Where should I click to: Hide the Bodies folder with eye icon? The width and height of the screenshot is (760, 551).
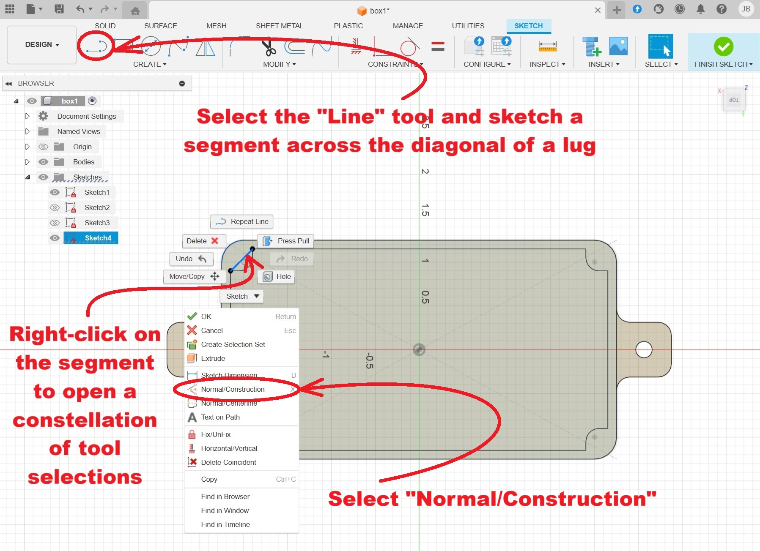point(43,162)
